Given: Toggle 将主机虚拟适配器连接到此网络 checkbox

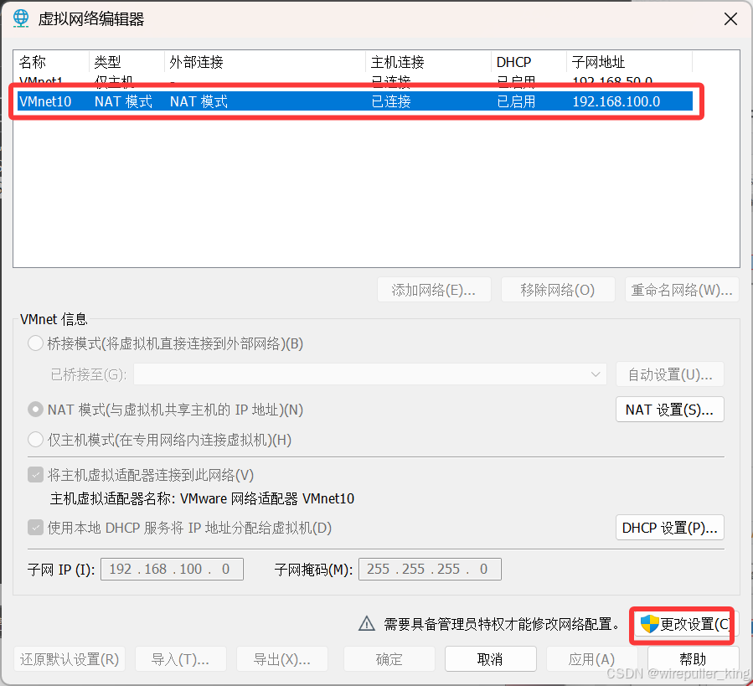Looking at the screenshot, I should [35, 475].
